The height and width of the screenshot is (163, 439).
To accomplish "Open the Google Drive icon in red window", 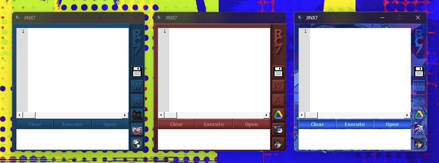I will click(x=278, y=114).
